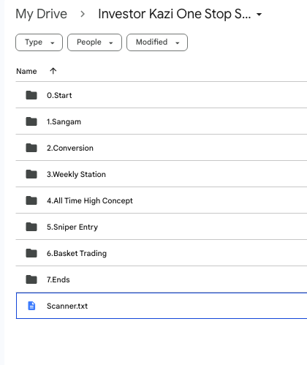
Task: Click the 1.Sangam folder icon
Action: pos(31,121)
